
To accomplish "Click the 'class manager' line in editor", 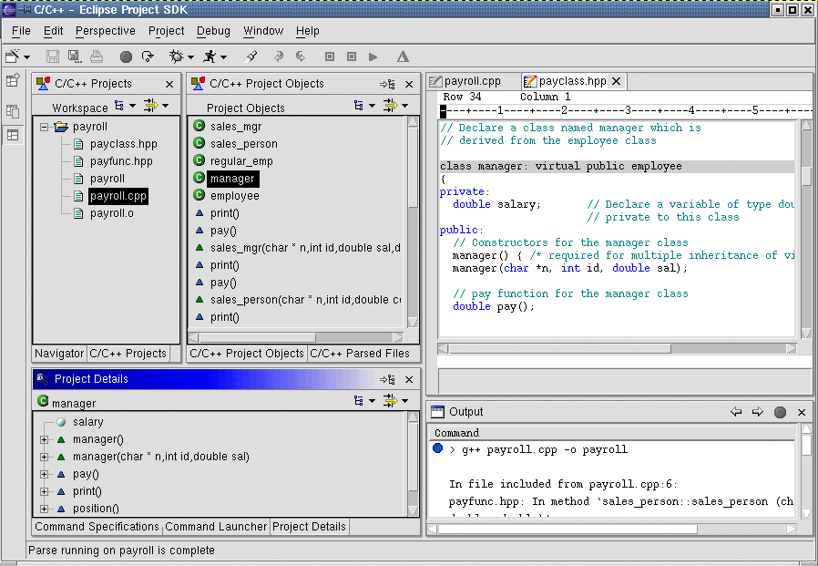I will (618, 166).
